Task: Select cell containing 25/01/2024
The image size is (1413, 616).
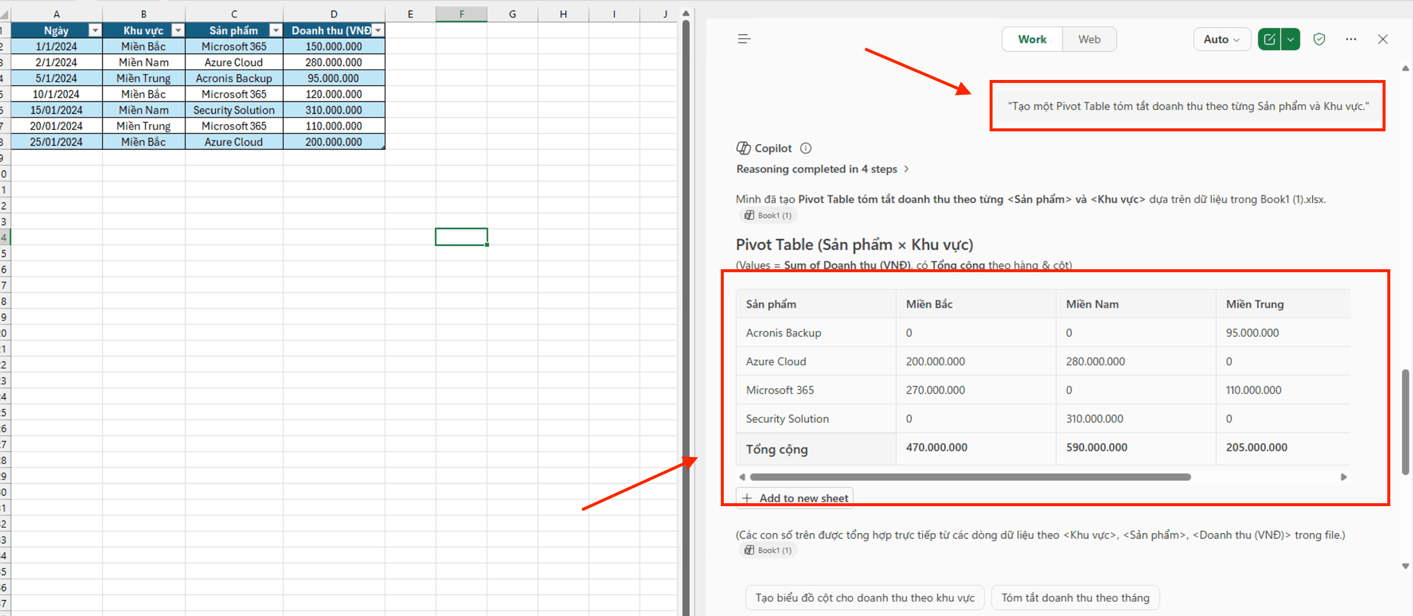Action: point(57,142)
